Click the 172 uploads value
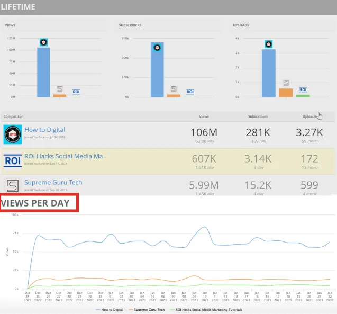Image resolution: width=337 pixels, height=314 pixels. [x=309, y=159]
